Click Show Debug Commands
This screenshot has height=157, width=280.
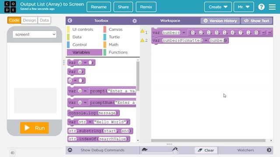(x=102, y=150)
